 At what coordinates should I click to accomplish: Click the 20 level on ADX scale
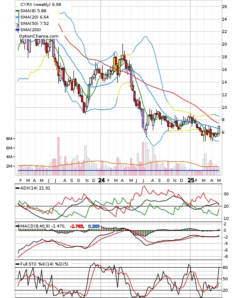coord(226,206)
